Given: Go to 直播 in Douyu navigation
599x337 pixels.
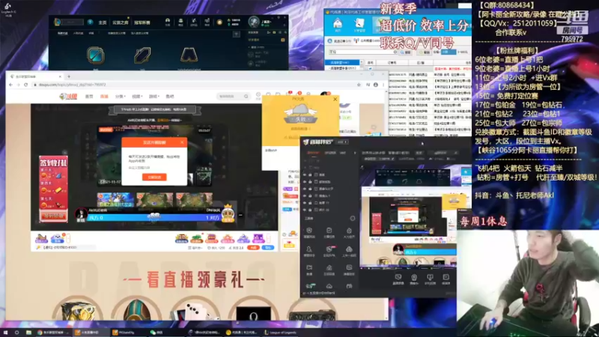Looking at the screenshot, I should point(104,97).
